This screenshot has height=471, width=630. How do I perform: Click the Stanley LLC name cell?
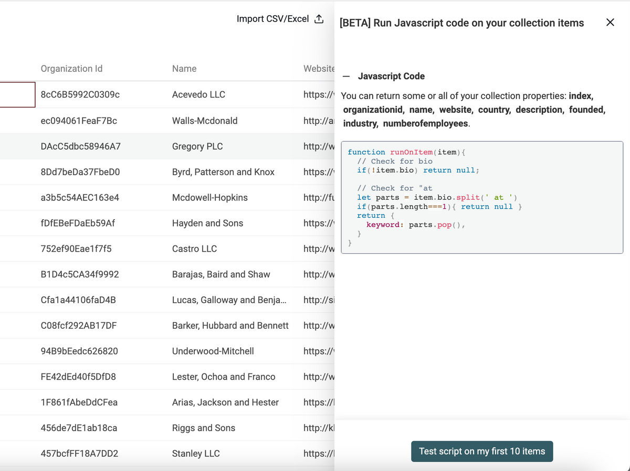point(196,454)
